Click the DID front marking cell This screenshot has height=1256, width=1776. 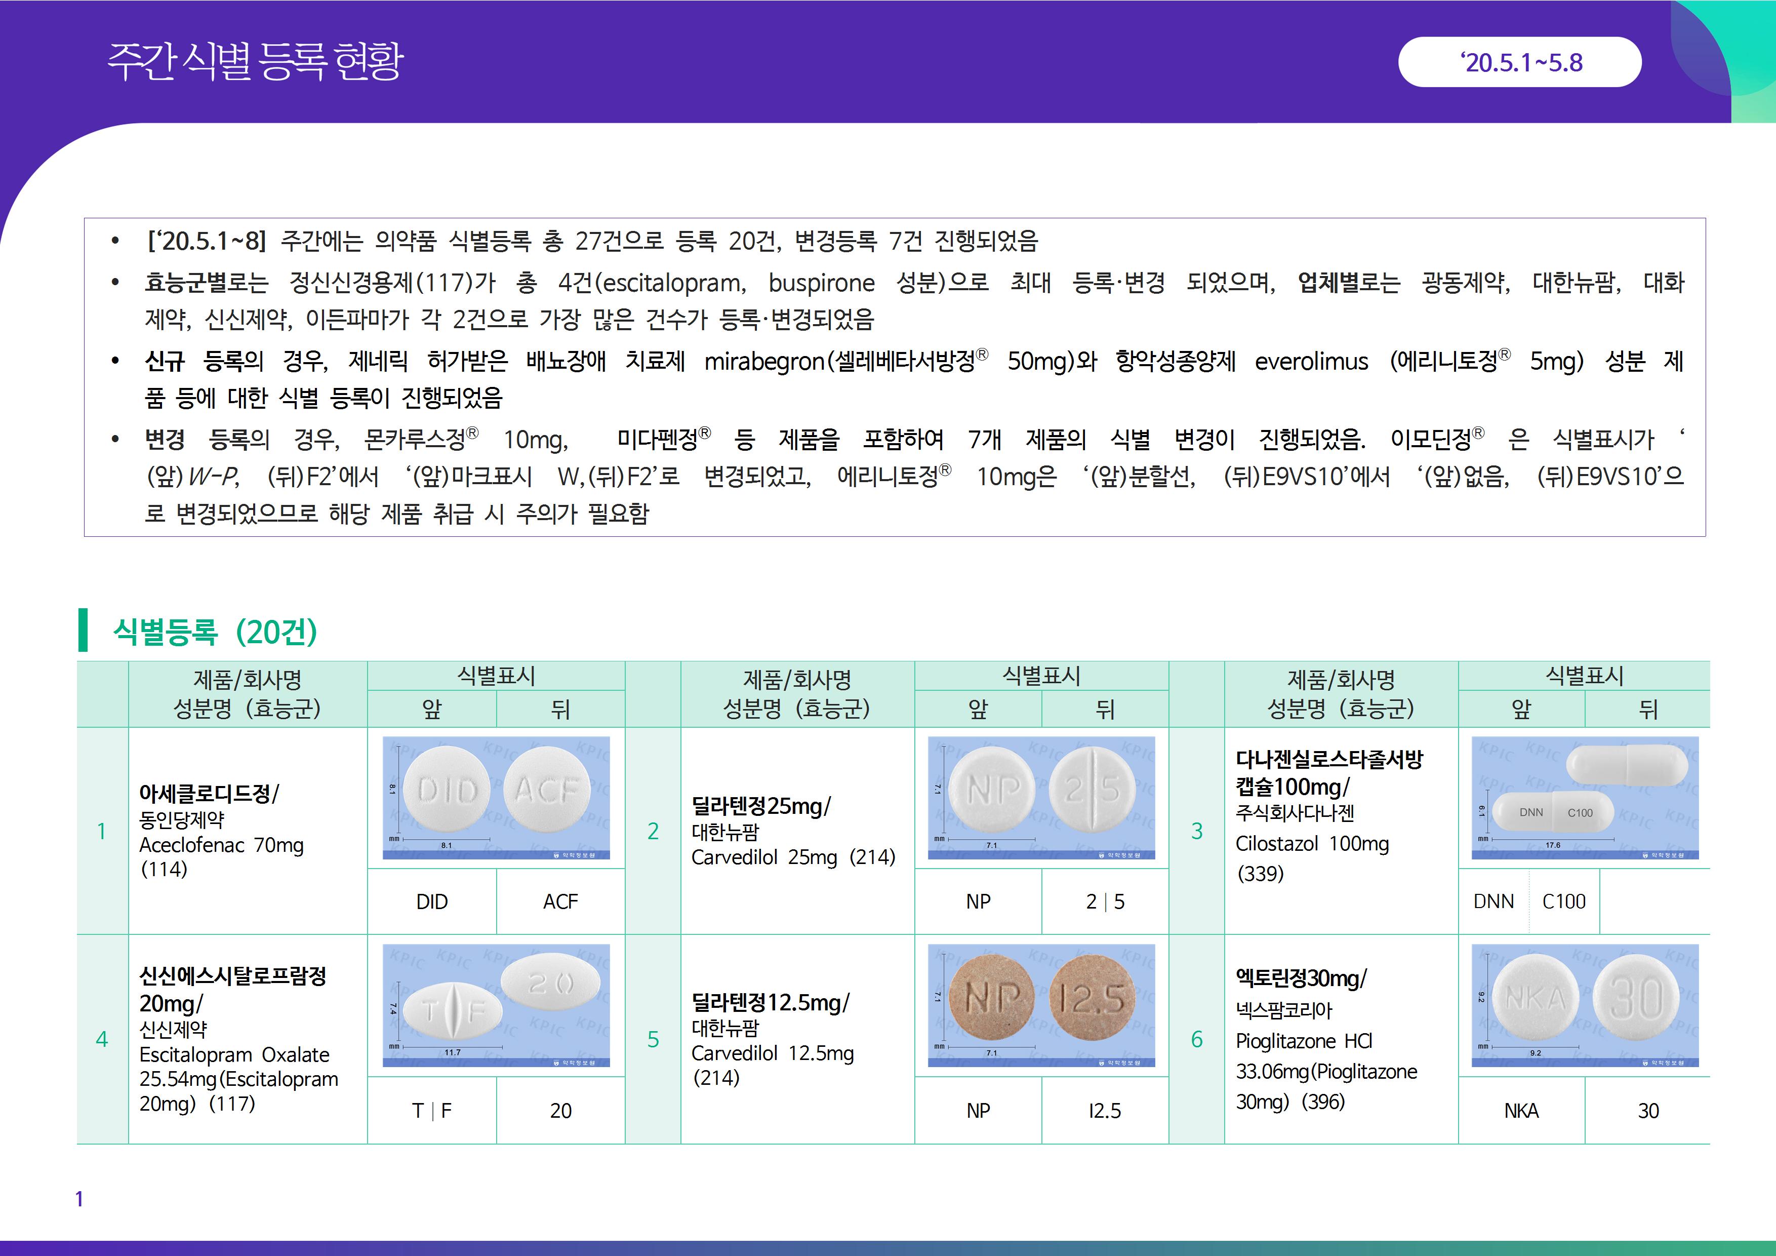click(432, 901)
